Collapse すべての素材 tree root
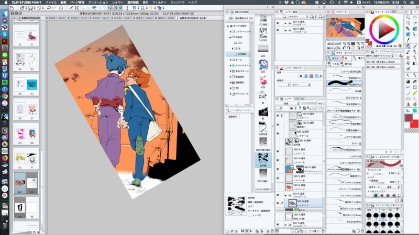 pos(228,26)
